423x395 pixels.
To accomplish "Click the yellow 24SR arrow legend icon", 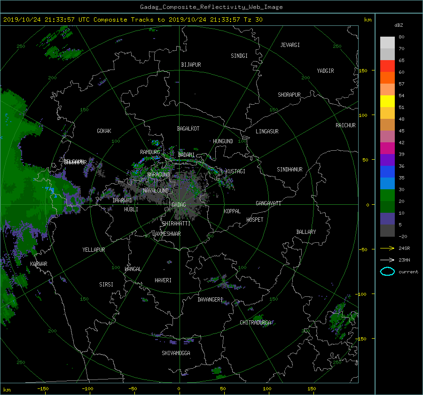I will [x=387, y=248].
